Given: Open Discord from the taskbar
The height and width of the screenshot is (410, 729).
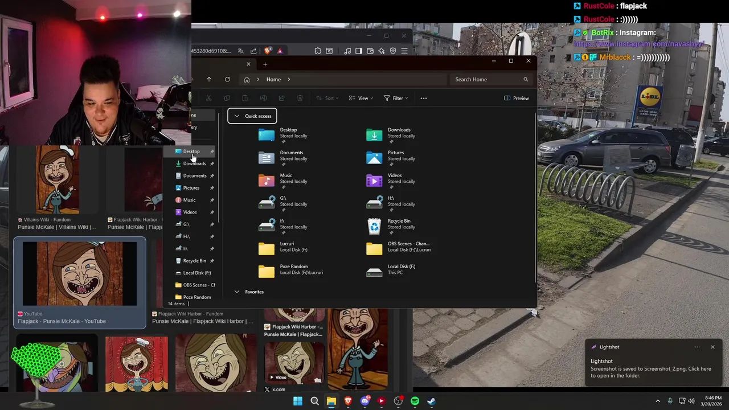Looking at the screenshot, I should point(364,401).
